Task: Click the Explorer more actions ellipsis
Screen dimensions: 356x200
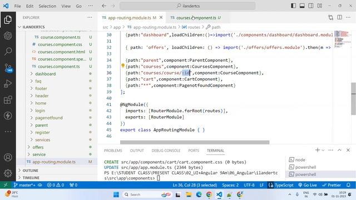Action: 90,17
